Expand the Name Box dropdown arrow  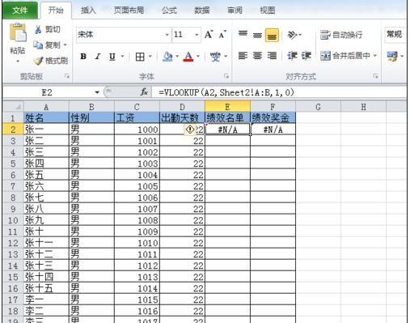coord(97,92)
